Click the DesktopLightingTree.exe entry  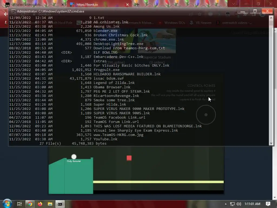[118, 44]
